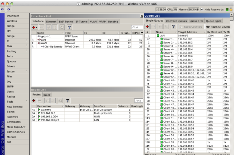
Task: Click the enable checkmark icon in Interface List
Action: click(x=49, y=27)
